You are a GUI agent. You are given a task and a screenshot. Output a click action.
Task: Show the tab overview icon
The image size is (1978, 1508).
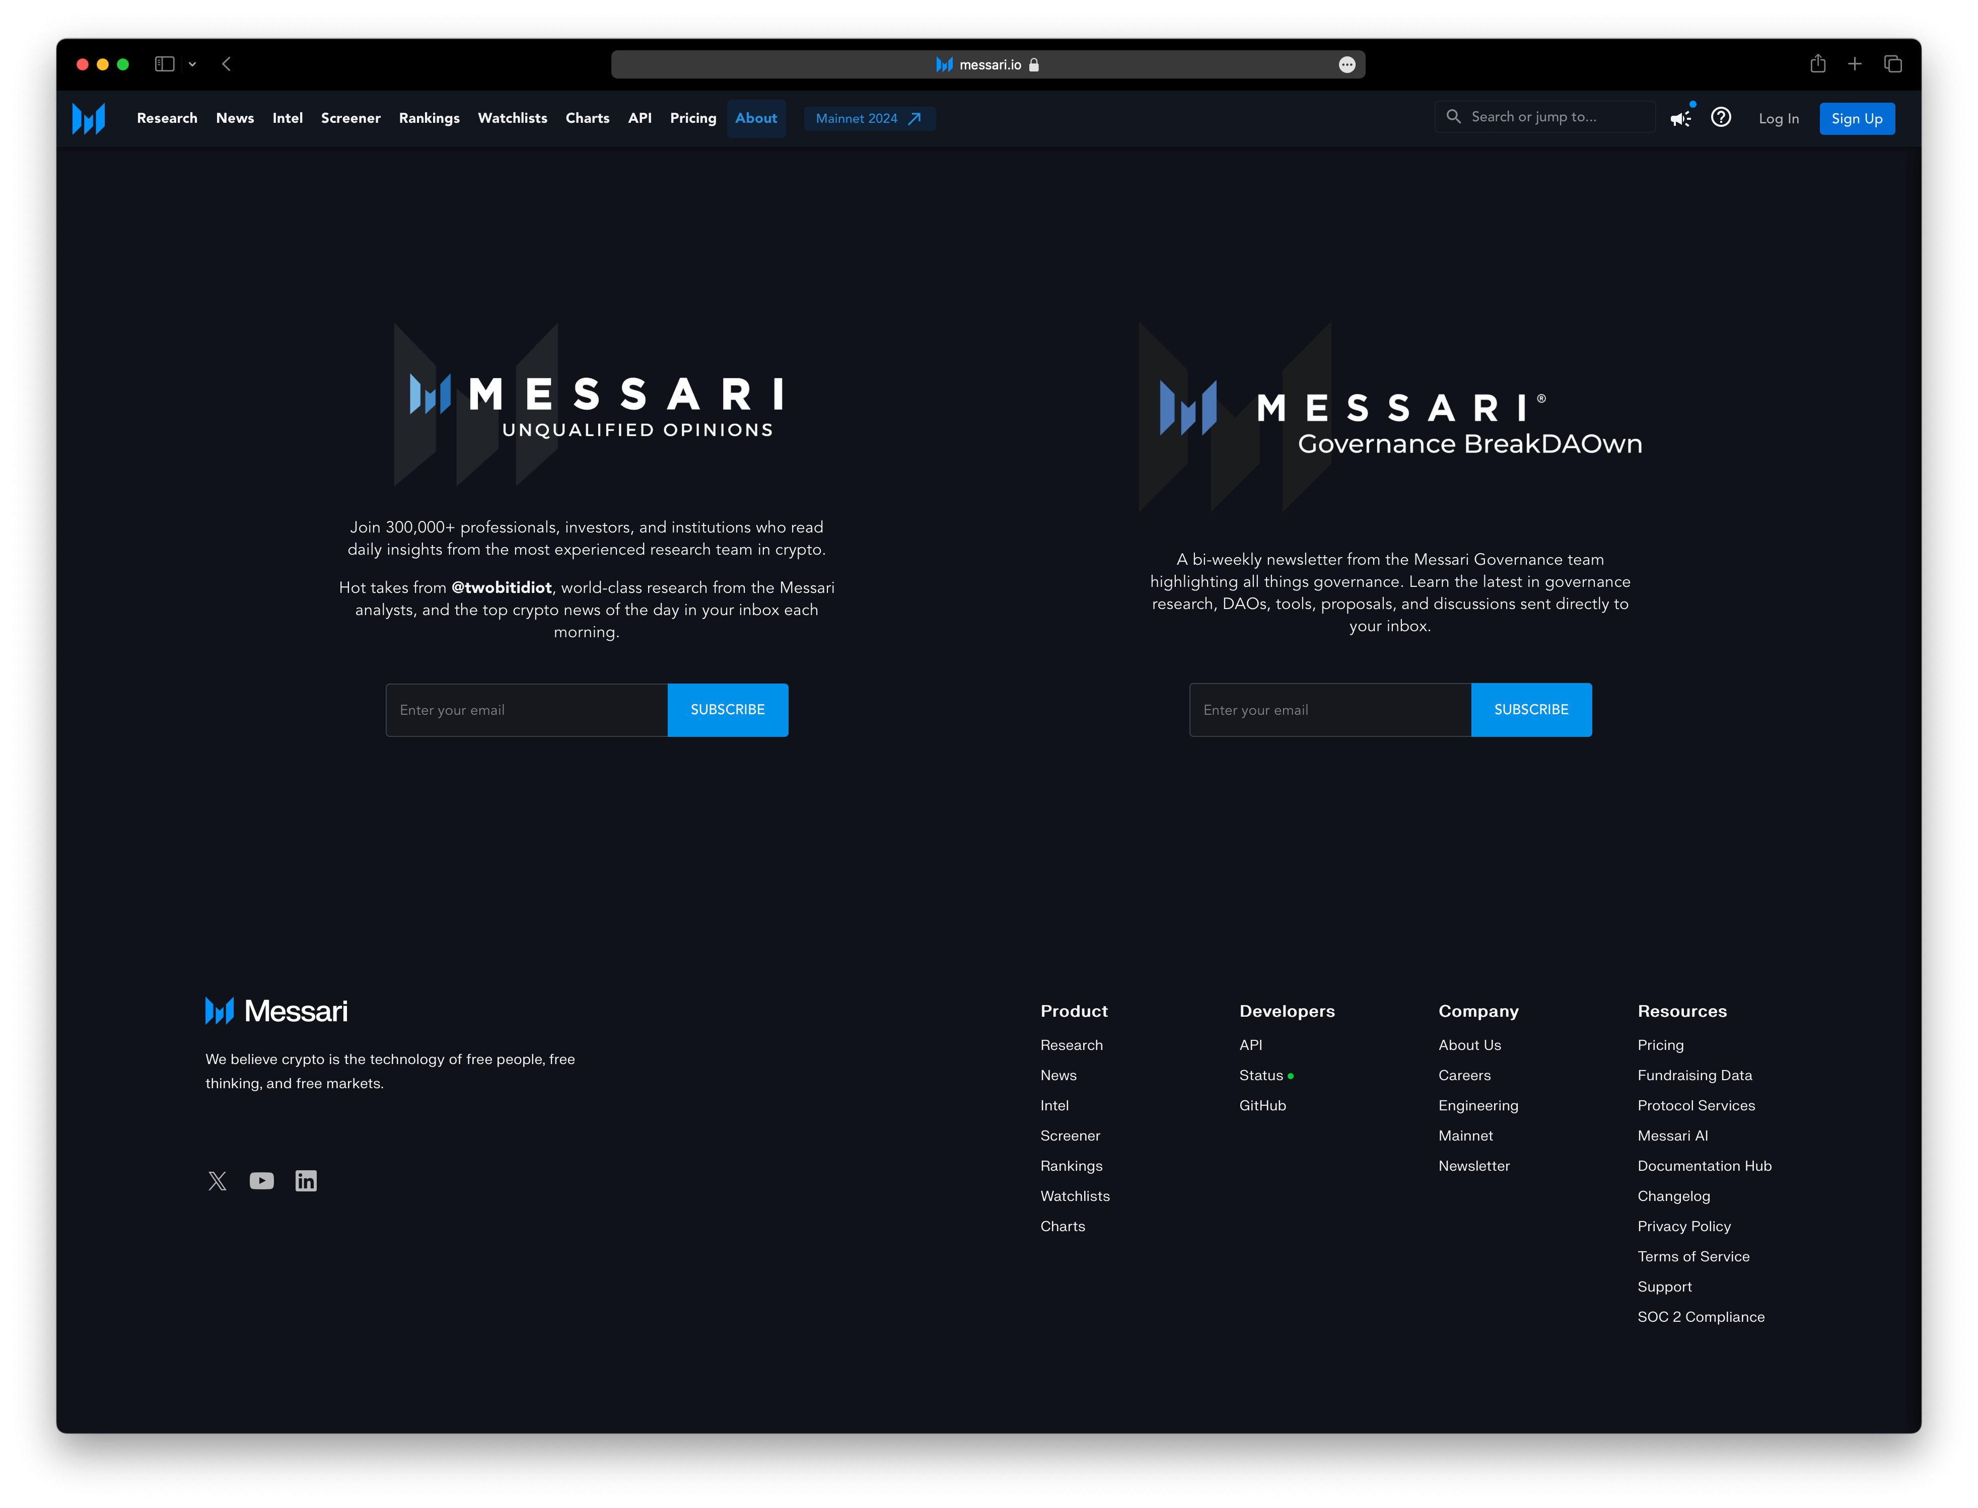(1893, 64)
